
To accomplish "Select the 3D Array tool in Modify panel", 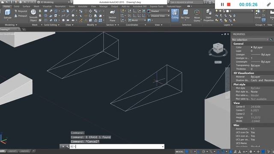I will pyautogui.click(x=100, y=20).
